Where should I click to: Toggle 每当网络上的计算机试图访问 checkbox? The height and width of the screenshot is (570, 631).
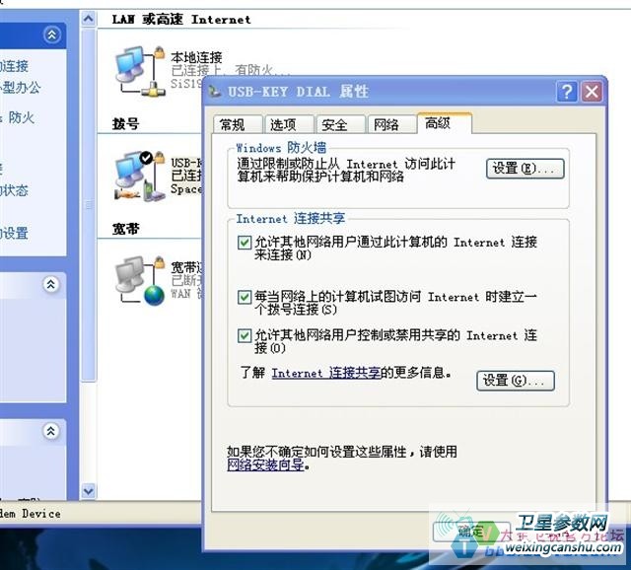tap(245, 298)
